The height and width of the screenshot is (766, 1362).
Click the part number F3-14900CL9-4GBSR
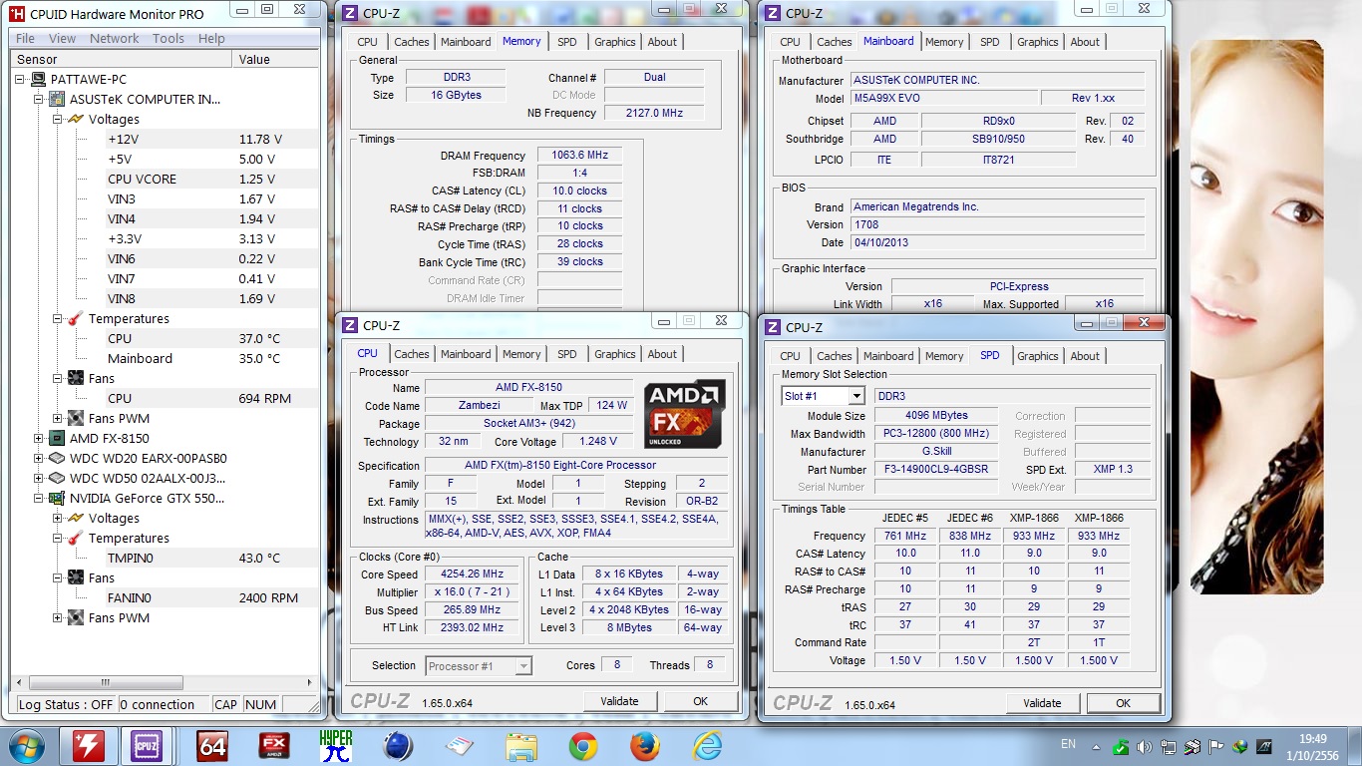[x=936, y=470]
